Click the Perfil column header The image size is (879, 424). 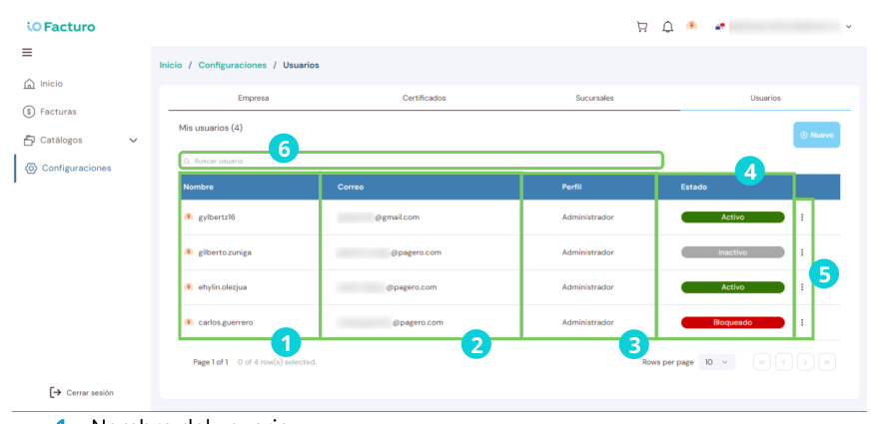571,188
